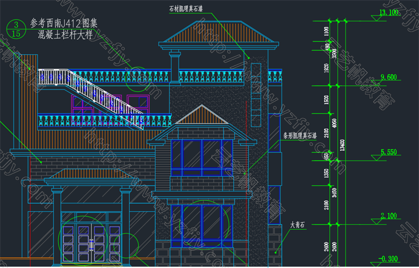The width and height of the screenshot is (419, 268).
Task: Select the 13.100 elevation label
Action: tap(388, 12)
